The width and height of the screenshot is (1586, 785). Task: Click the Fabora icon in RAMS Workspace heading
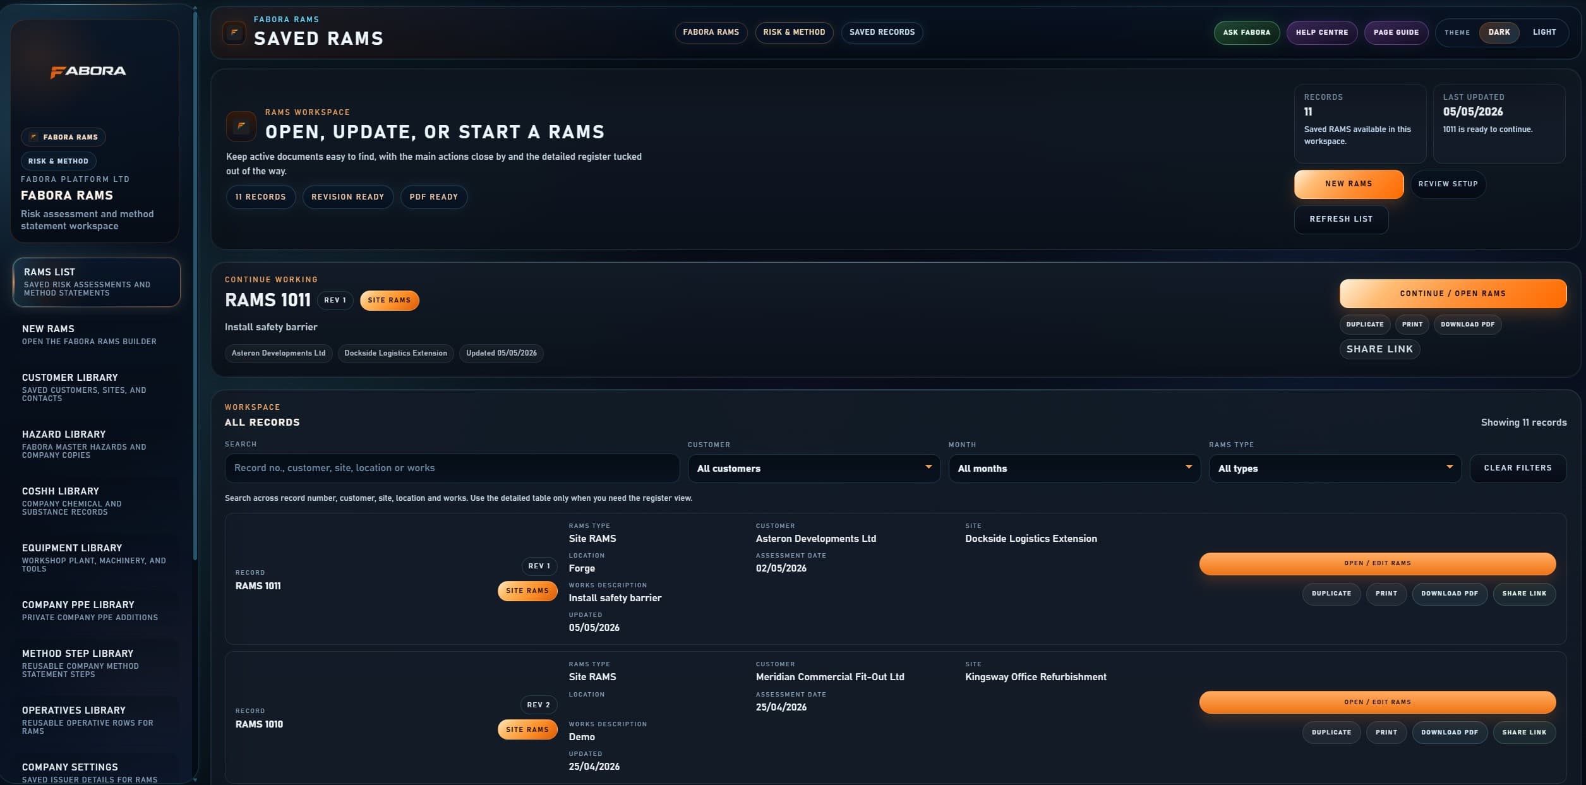(241, 126)
